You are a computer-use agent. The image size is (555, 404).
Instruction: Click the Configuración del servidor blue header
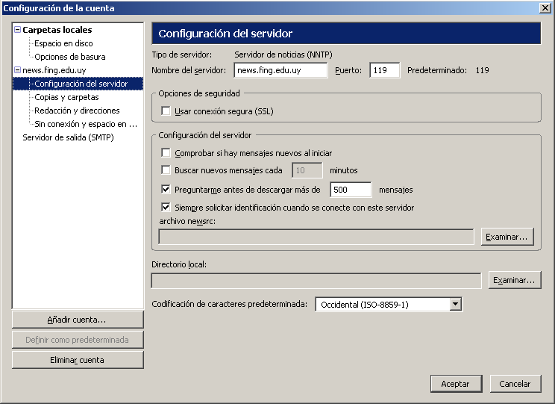pyautogui.click(x=346, y=34)
